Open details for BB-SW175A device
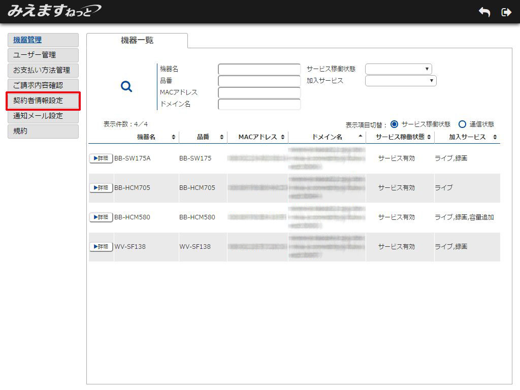 [101, 158]
